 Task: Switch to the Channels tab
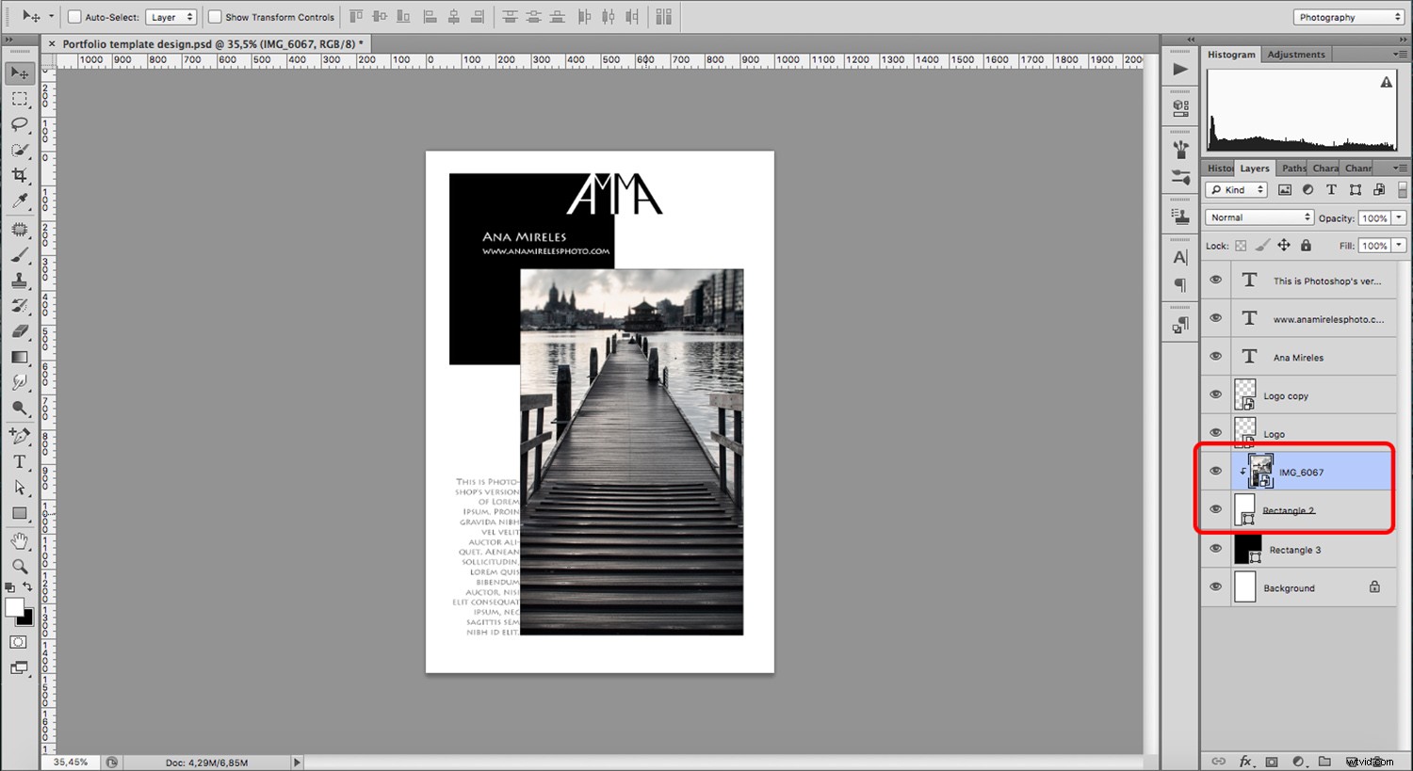tap(1357, 167)
